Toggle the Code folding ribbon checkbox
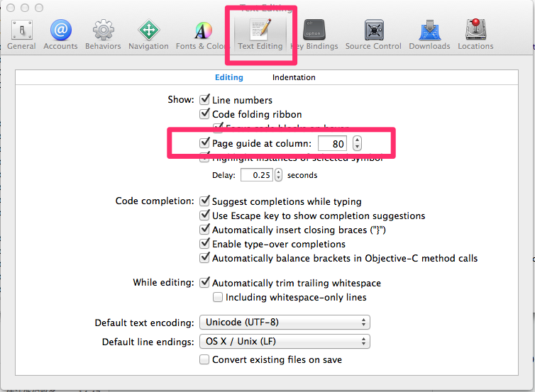 [205, 113]
